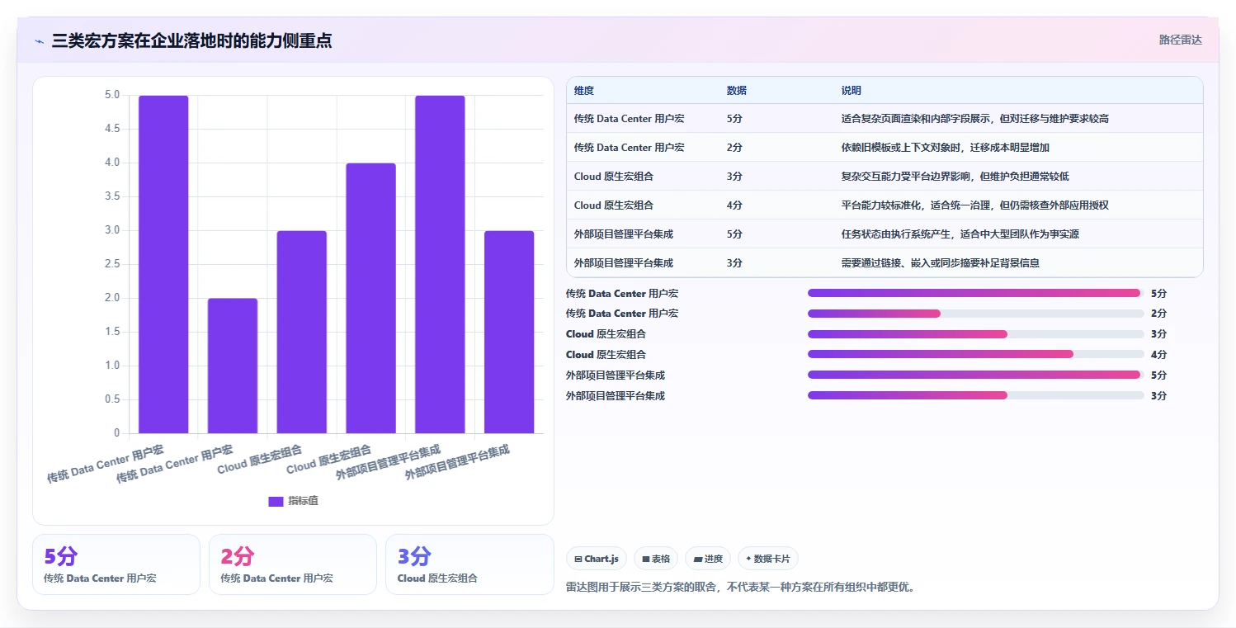Viewport: 1236px width, 628px height.
Task: Click the 1.5 tick label on the chart's y-axis
Action: tap(112, 332)
